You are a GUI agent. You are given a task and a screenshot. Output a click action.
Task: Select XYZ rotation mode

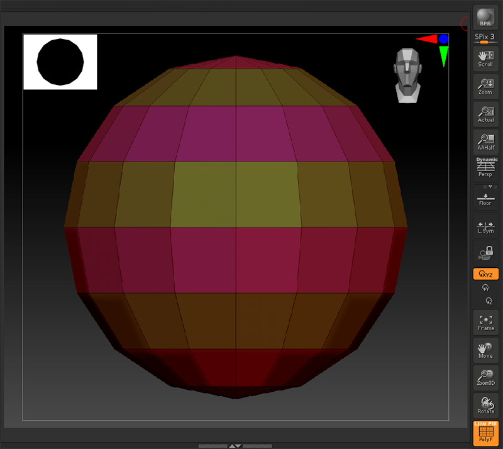point(485,274)
